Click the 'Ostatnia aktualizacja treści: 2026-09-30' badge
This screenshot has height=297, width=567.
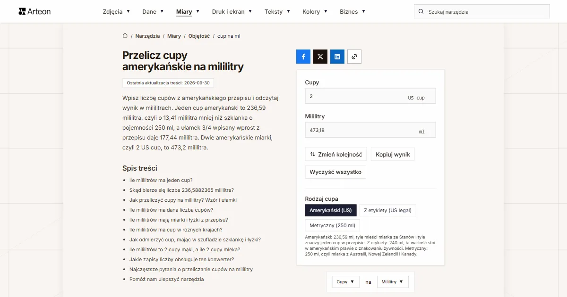[x=168, y=83]
